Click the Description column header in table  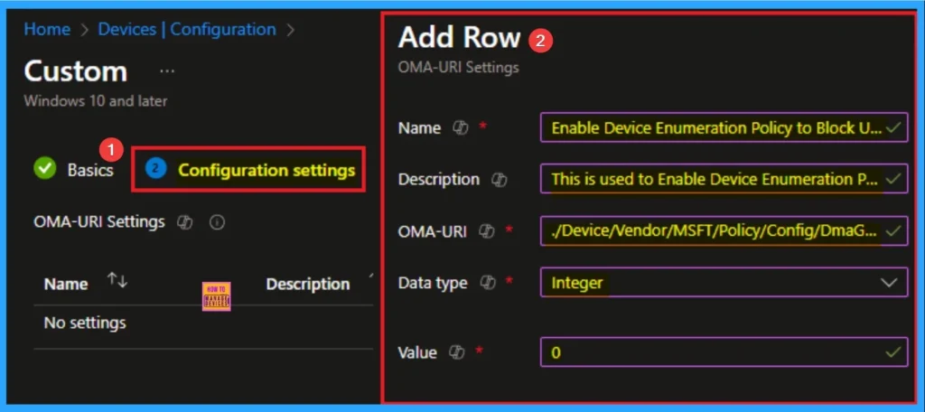[x=308, y=284]
